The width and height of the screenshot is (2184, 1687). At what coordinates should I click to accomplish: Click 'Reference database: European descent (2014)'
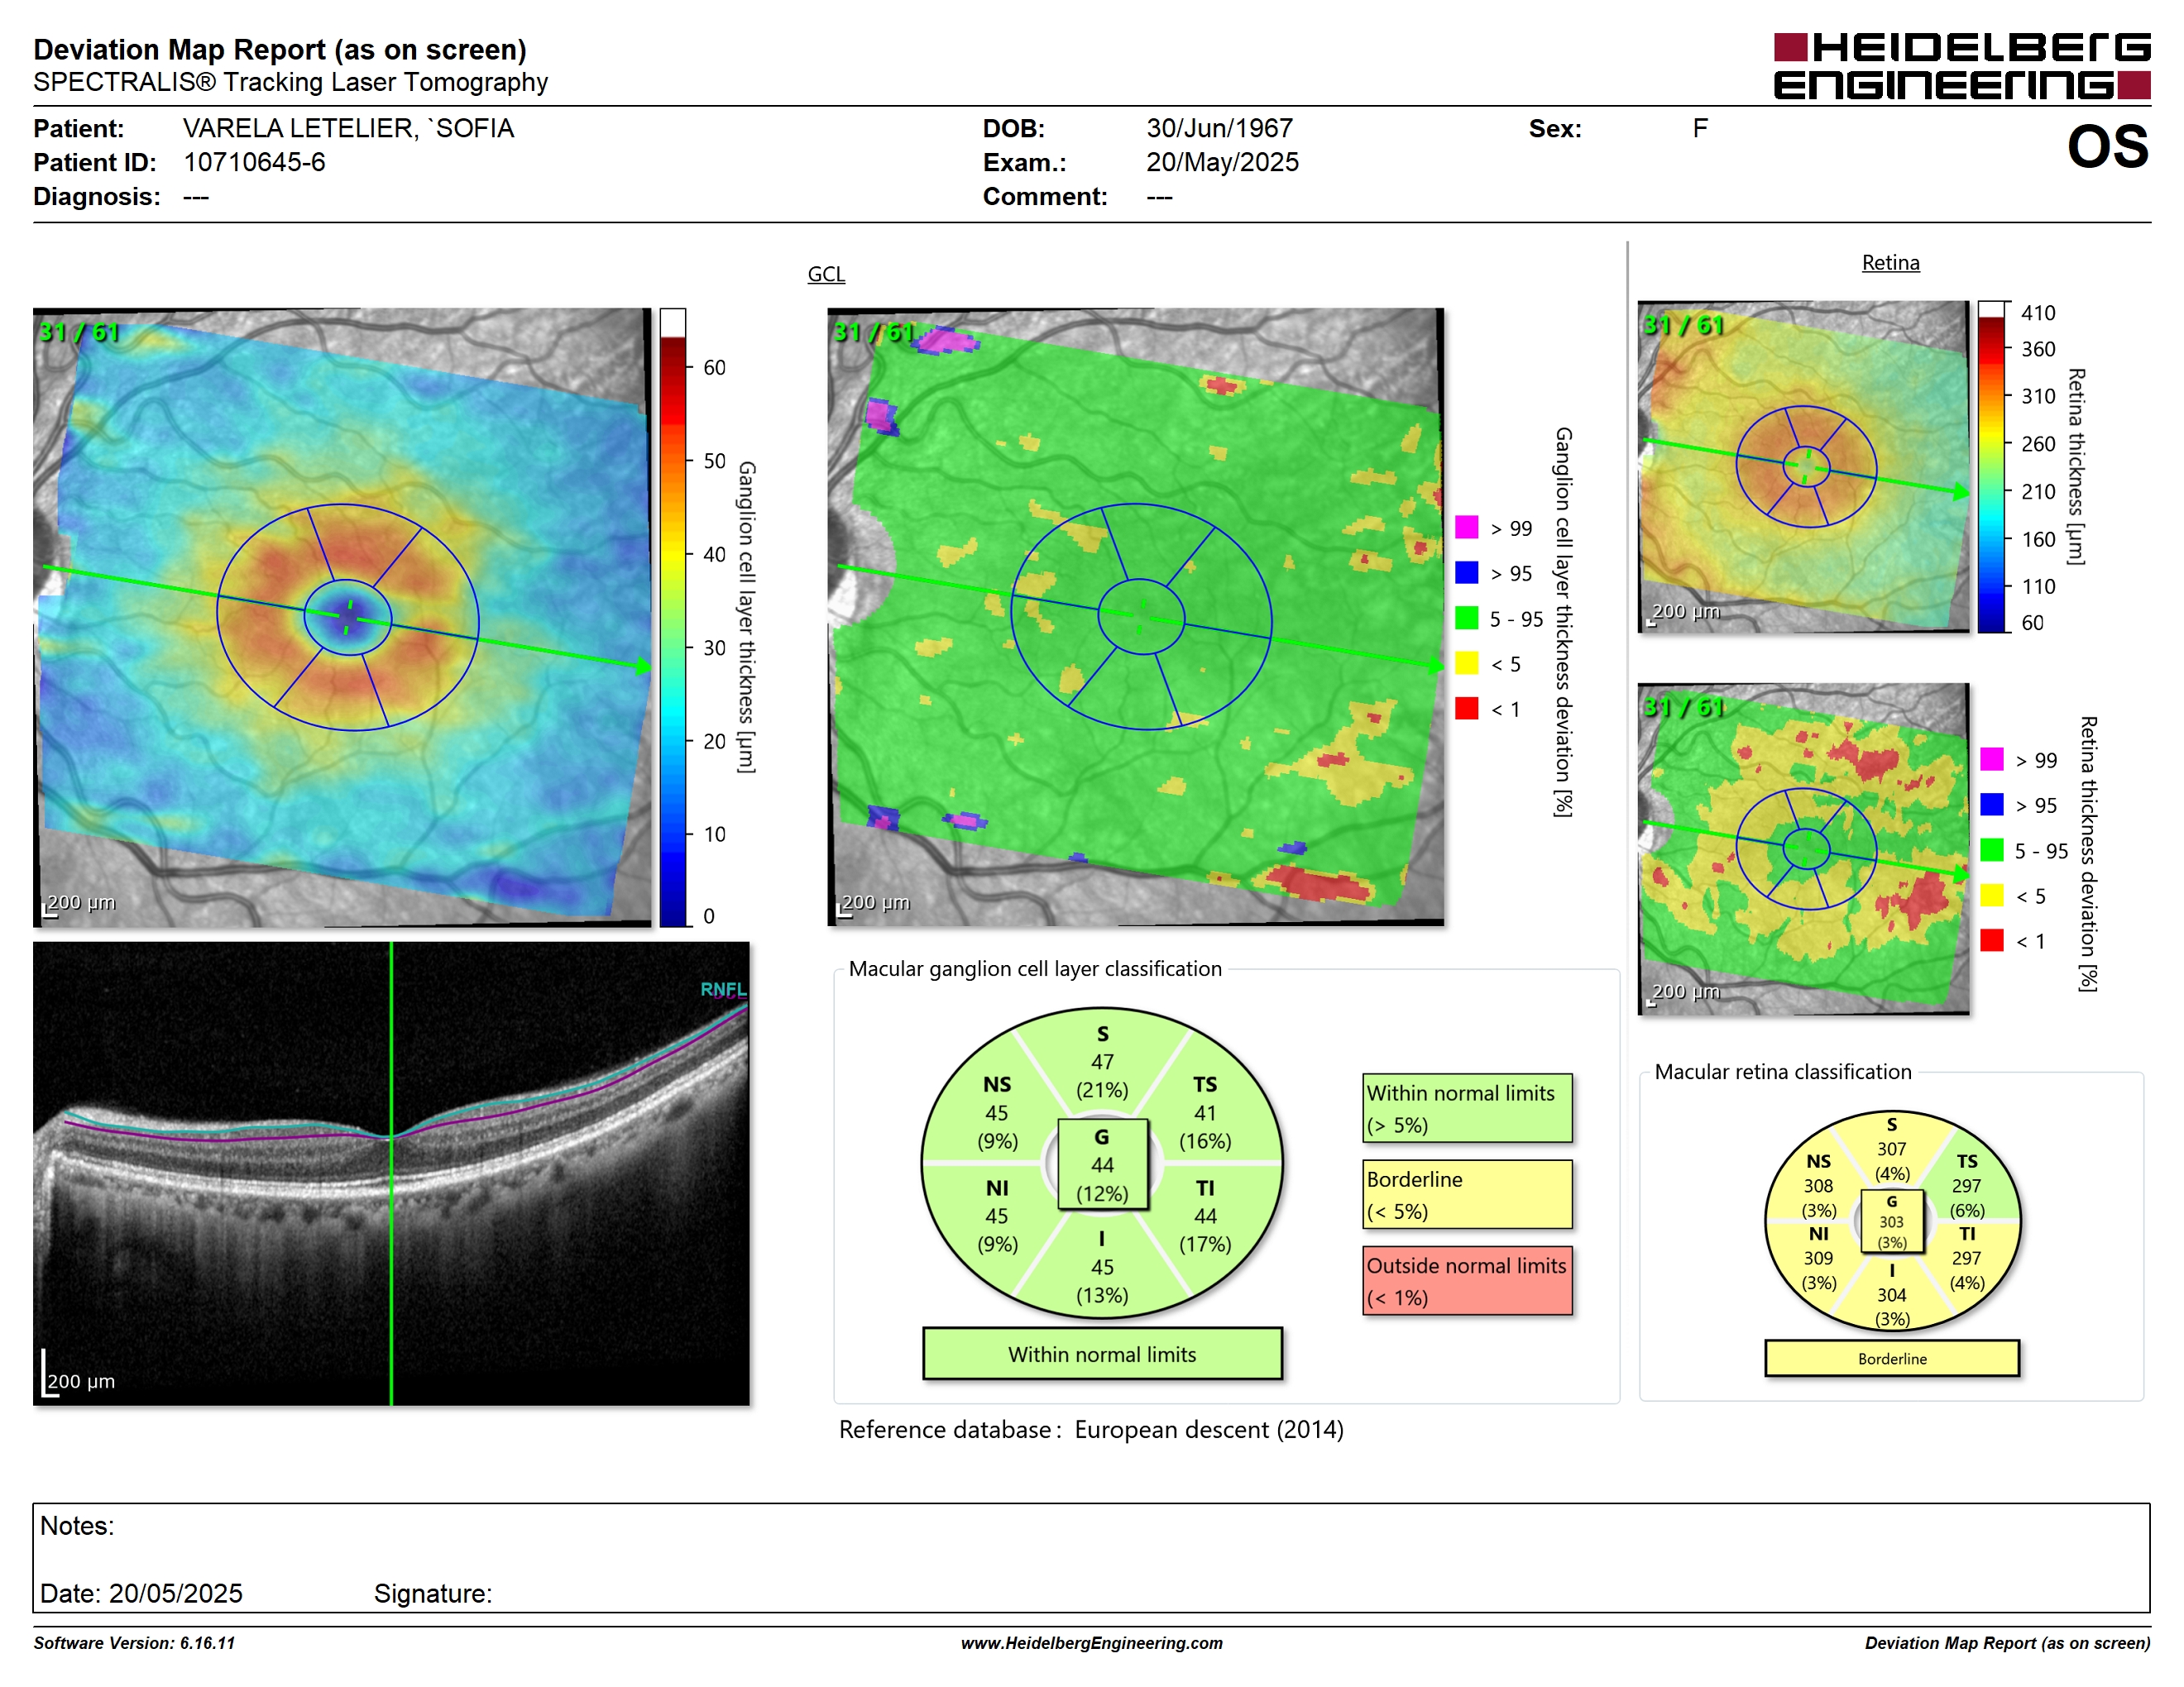click(1091, 1430)
